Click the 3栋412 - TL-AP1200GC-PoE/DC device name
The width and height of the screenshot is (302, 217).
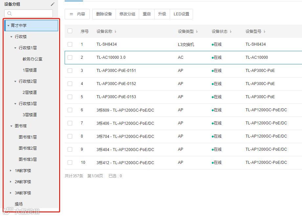(125, 163)
